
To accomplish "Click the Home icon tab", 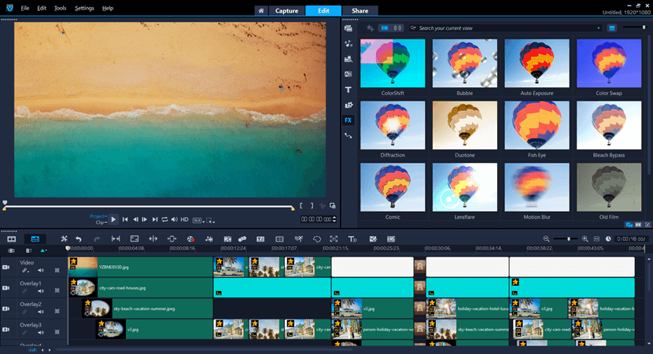I will (260, 11).
